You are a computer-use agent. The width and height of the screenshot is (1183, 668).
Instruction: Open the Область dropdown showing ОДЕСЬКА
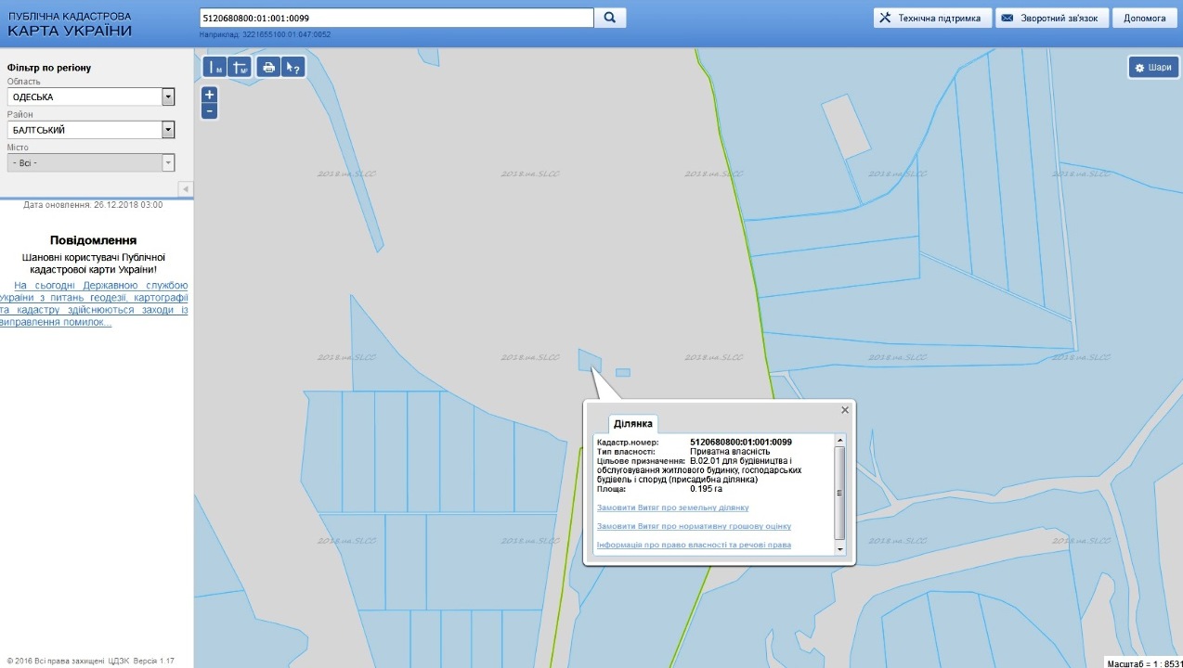(x=168, y=96)
